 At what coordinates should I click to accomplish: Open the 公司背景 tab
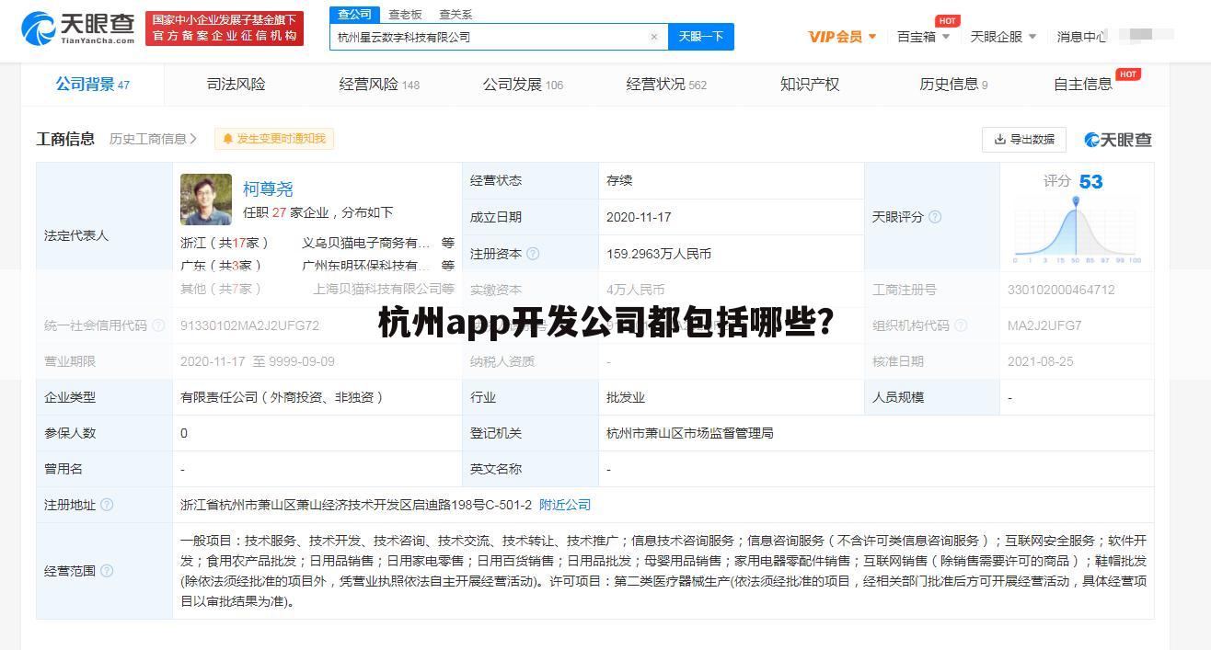[x=92, y=85]
